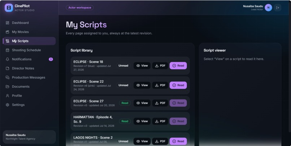Image resolution: width=291 pixels, height=146 pixels.
Task: Click the dimmed Read button for Scene 27
Action: point(178,103)
